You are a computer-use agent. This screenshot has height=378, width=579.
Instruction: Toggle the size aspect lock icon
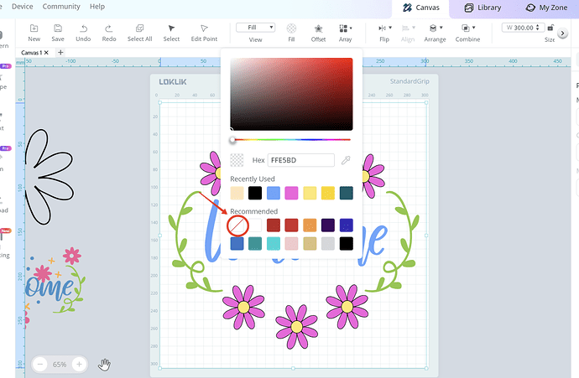pos(550,28)
